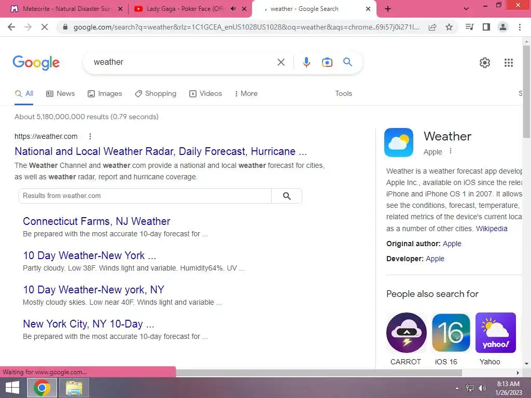Select the All results tab

[x=24, y=93]
